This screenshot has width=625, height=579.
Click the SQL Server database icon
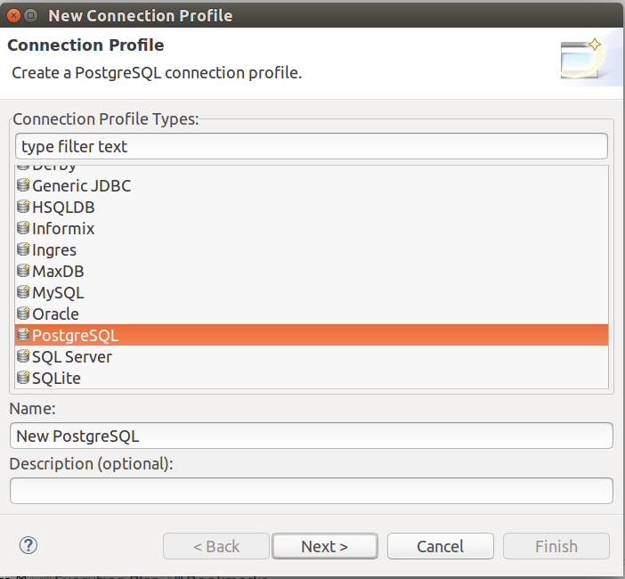(23, 356)
